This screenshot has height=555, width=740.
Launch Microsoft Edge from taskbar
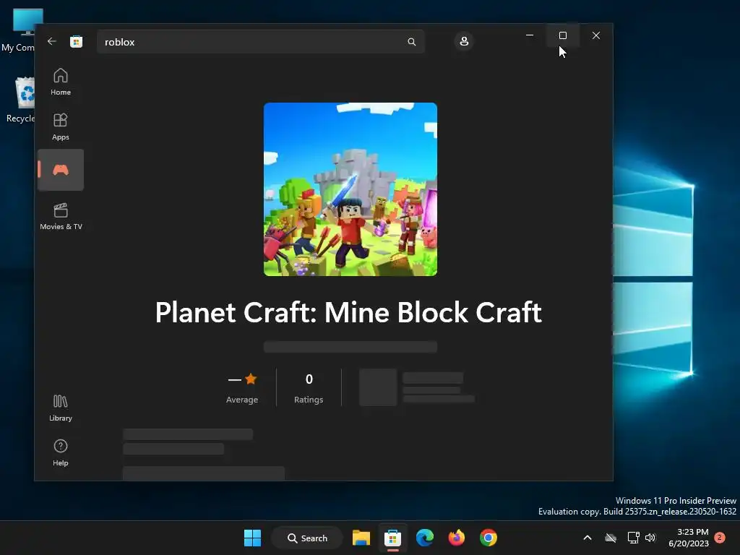(425, 538)
